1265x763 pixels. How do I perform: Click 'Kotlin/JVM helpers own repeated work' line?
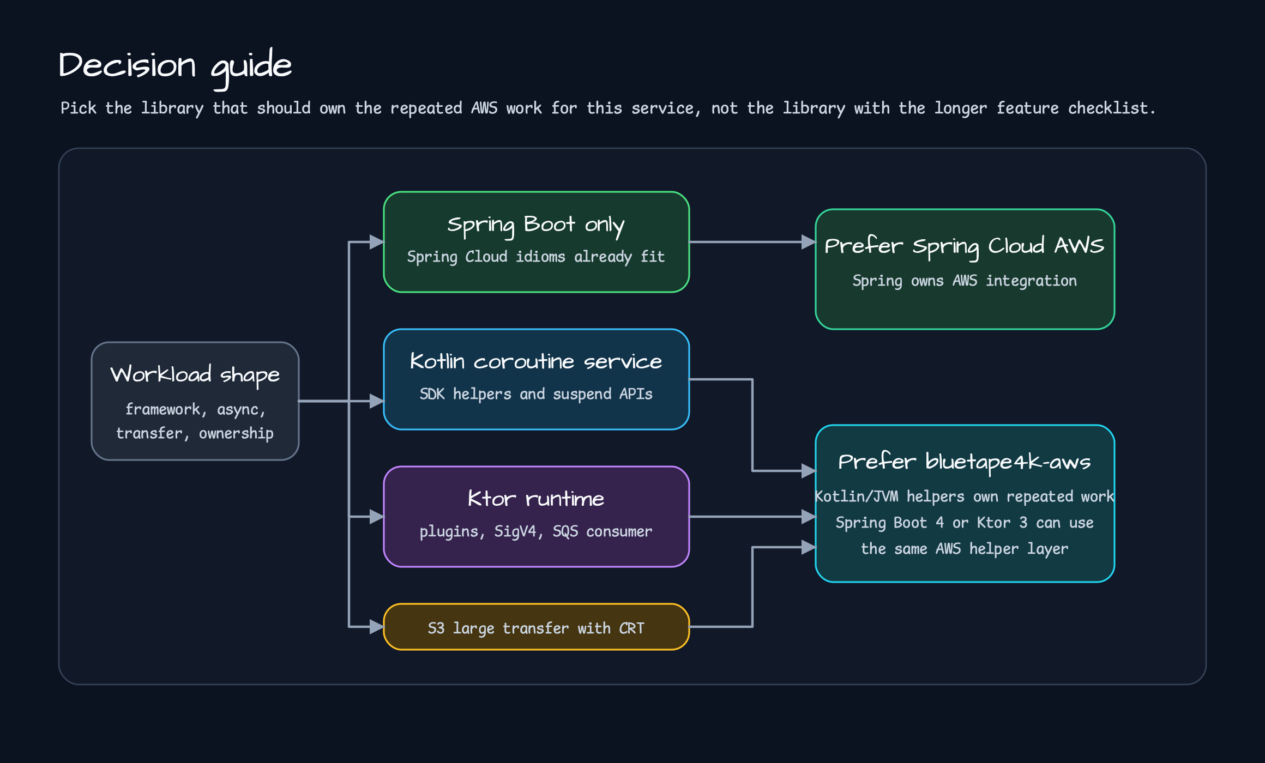point(965,496)
